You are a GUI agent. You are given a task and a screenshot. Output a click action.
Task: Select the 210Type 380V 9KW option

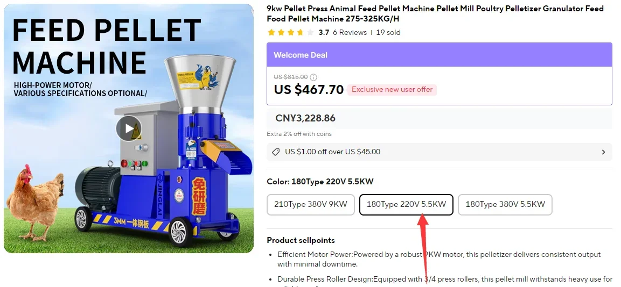click(311, 204)
